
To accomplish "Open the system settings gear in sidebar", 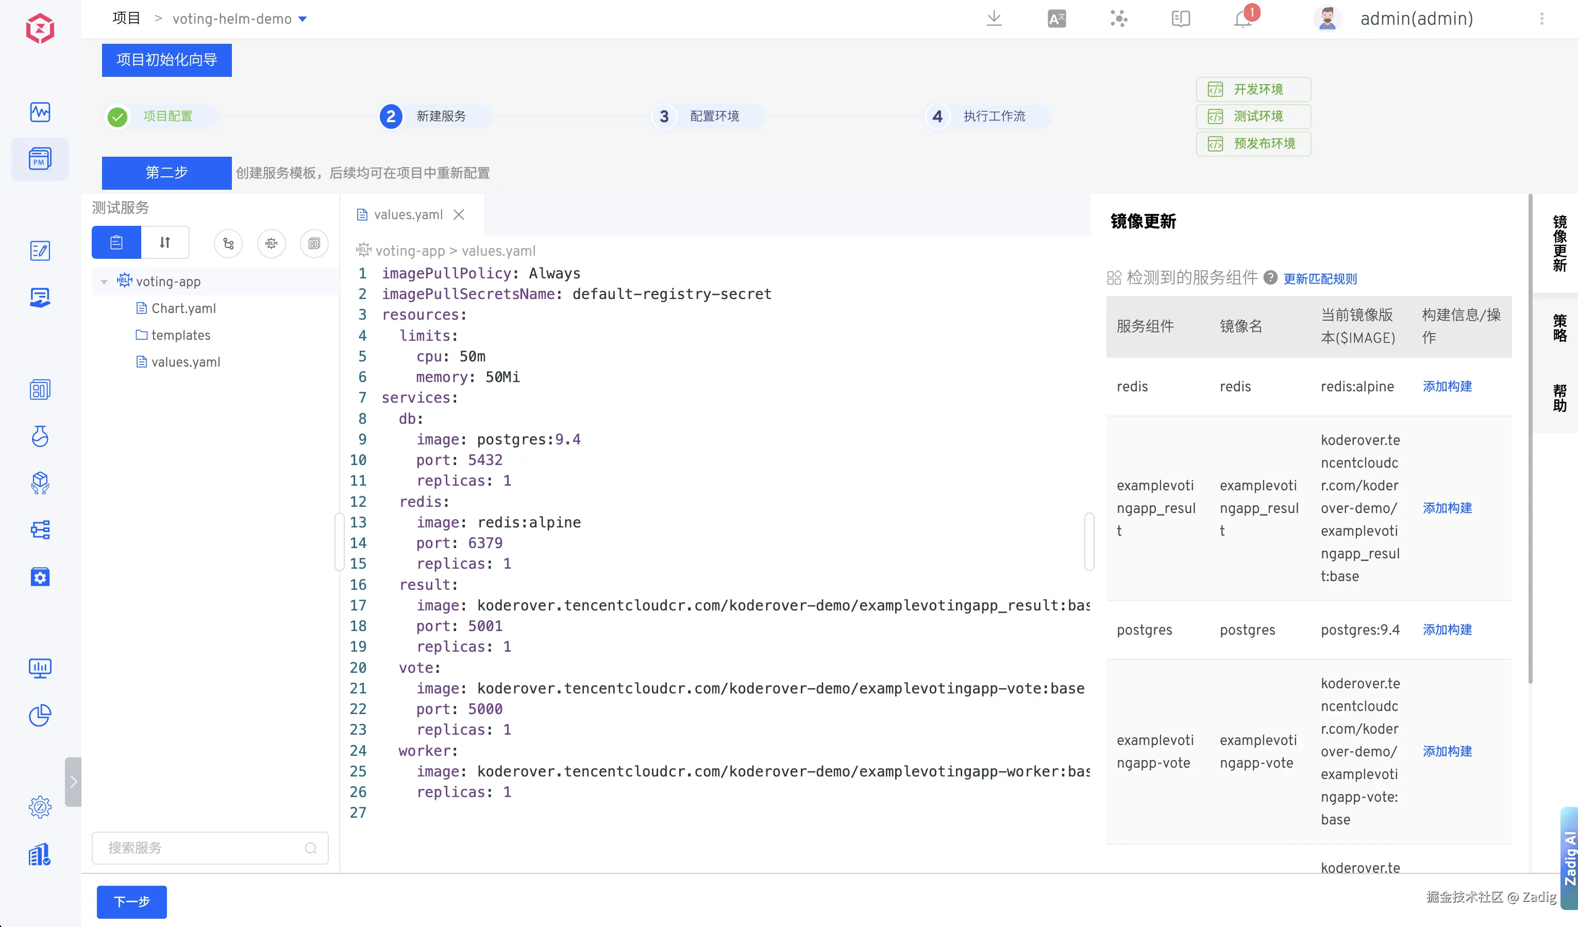I will pyautogui.click(x=40, y=807).
